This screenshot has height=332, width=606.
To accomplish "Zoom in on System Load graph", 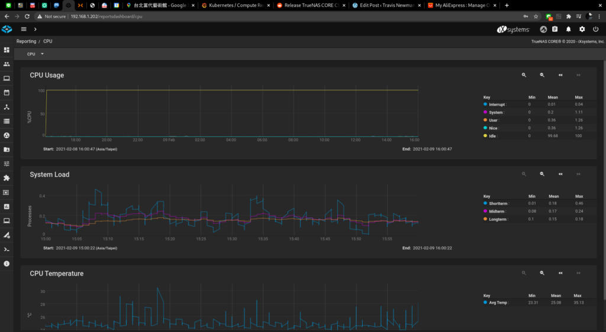I will click(524, 174).
